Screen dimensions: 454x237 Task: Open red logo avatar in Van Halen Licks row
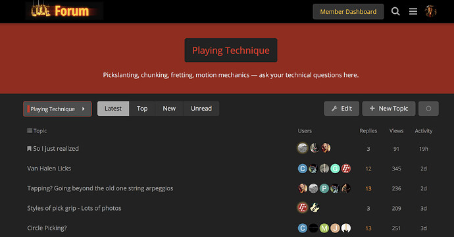[346, 169]
